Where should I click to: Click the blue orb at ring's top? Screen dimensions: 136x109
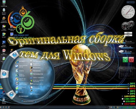point(14,55)
